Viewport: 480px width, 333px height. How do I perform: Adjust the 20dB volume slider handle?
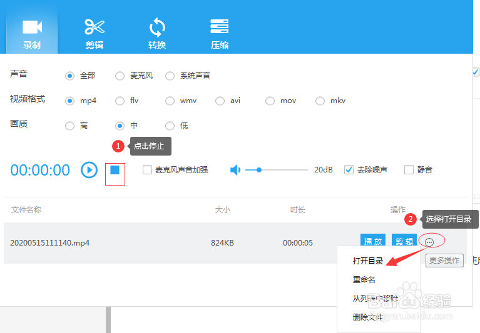coord(259,170)
